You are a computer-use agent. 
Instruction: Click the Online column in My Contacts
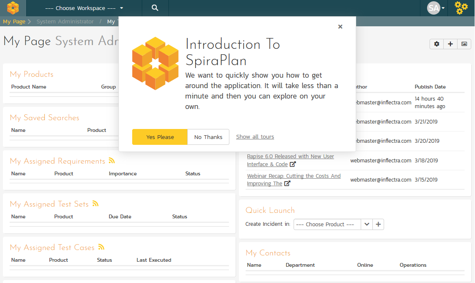coord(365,265)
